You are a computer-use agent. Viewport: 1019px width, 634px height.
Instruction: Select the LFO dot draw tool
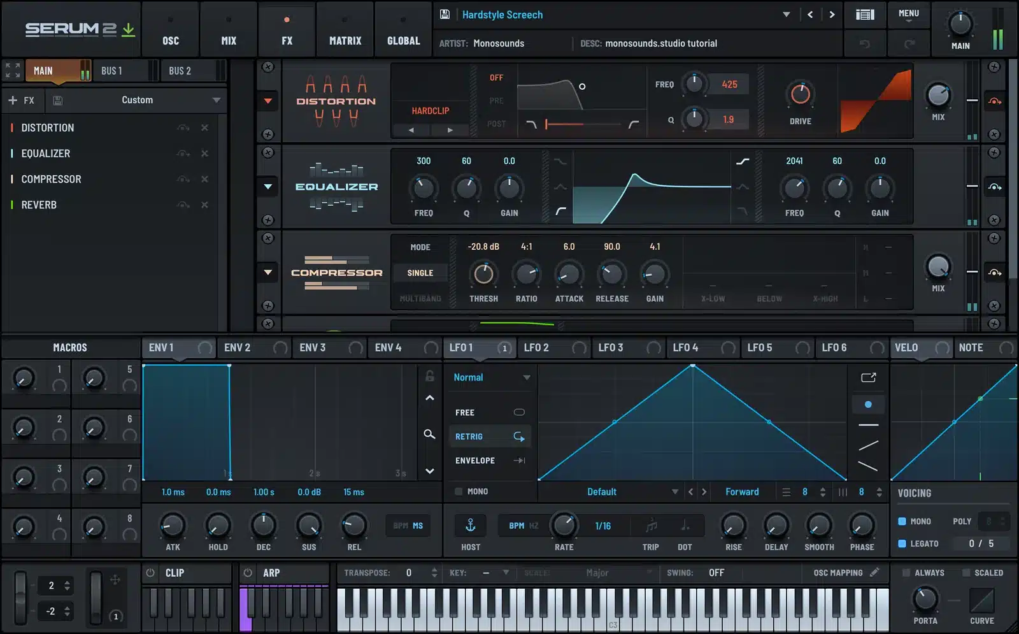[x=868, y=404]
